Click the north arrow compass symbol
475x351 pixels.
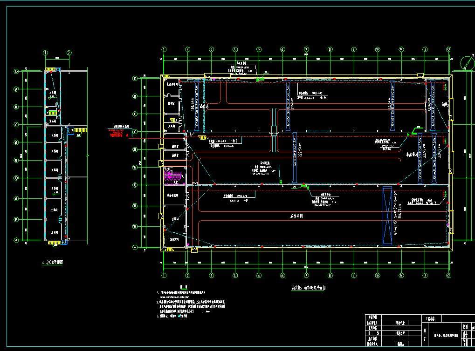(467, 63)
